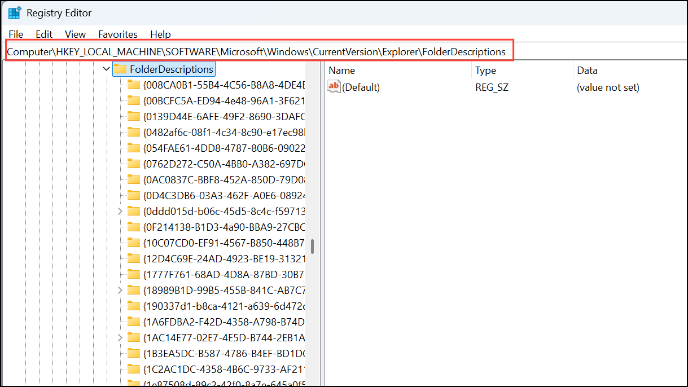
Task: Click folder icon for {0ddd015d-b06c key
Action: (134, 212)
